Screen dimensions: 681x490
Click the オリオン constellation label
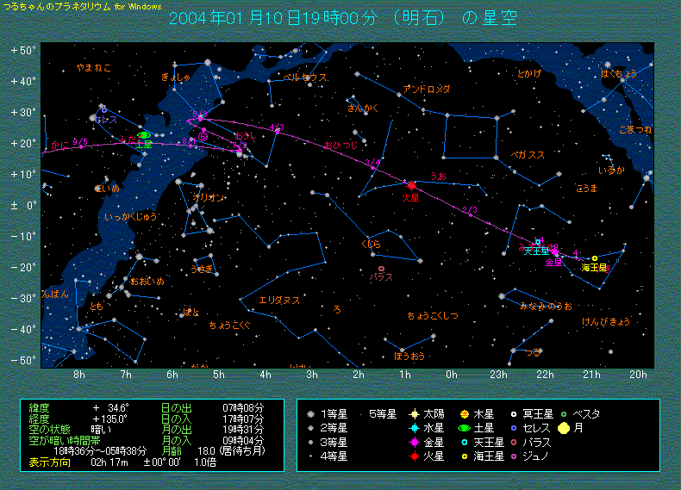209,197
